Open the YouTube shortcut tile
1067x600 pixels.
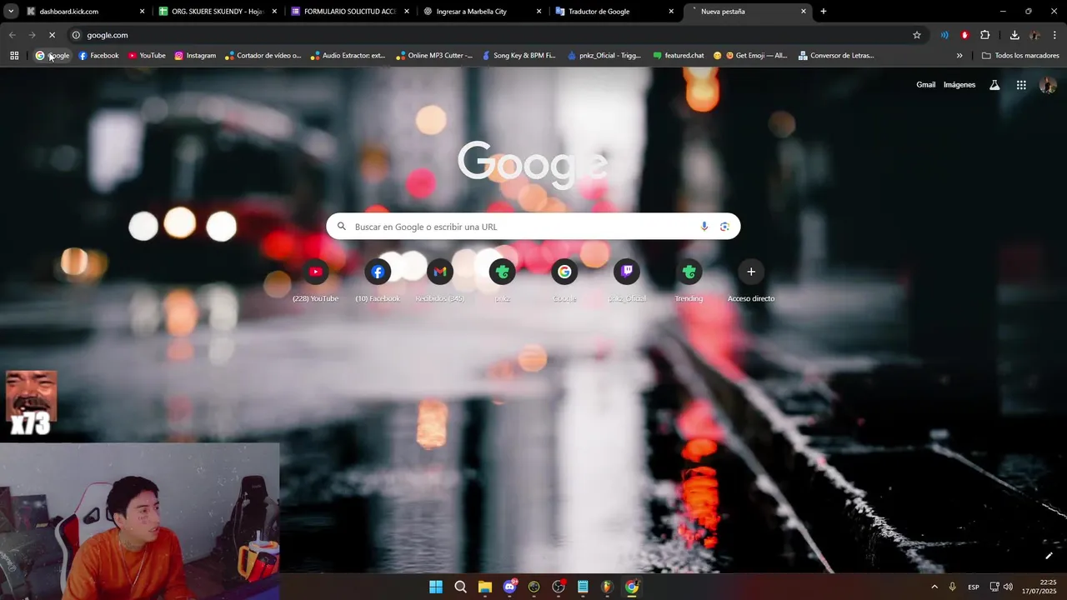point(315,280)
